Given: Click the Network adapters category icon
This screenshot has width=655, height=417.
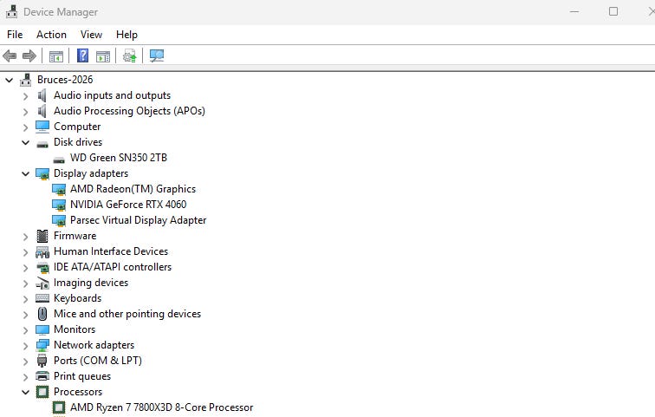Looking at the screenshot, I should coord(42,346).
